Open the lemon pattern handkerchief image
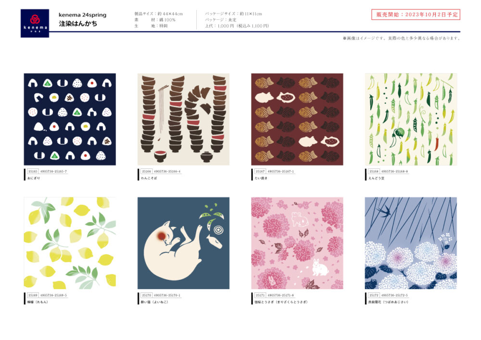This screenshot has width=481, height=340. (70, 243)
